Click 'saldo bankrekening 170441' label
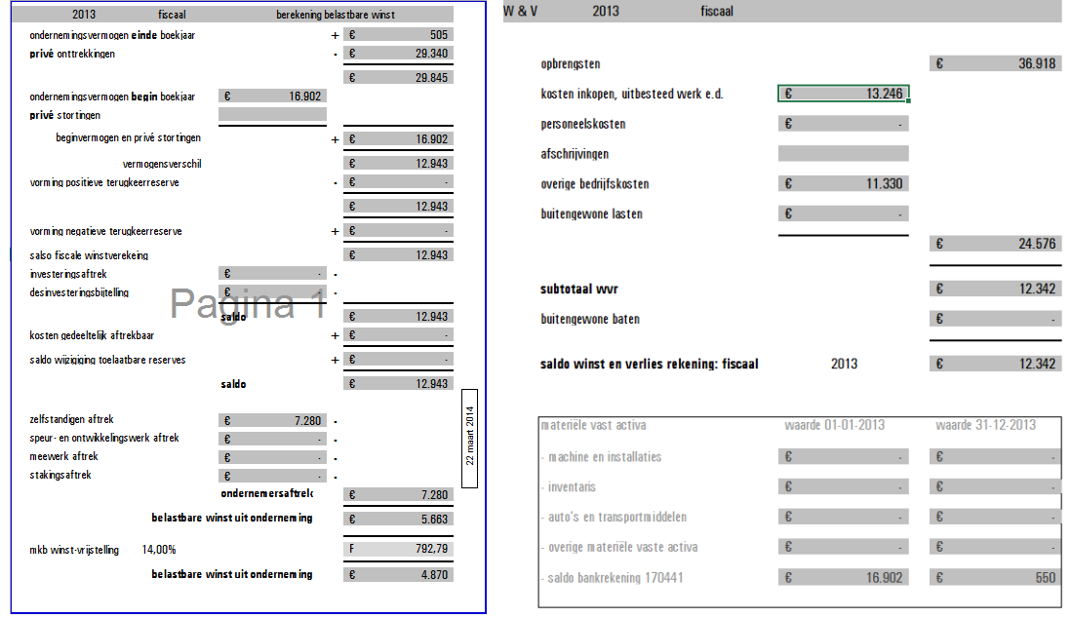 point(615,578)
